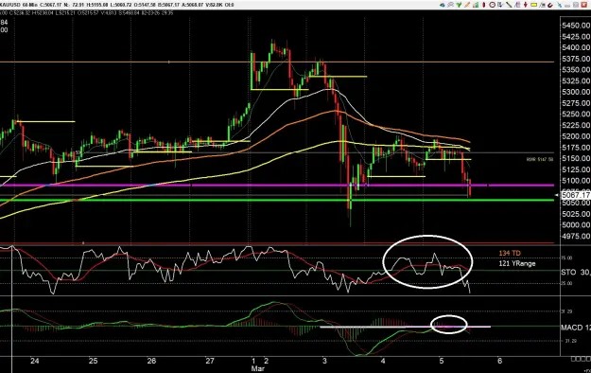Click the red down-arrow marker tool
Viewport: 591px width, 373px height.
point(526,5)
